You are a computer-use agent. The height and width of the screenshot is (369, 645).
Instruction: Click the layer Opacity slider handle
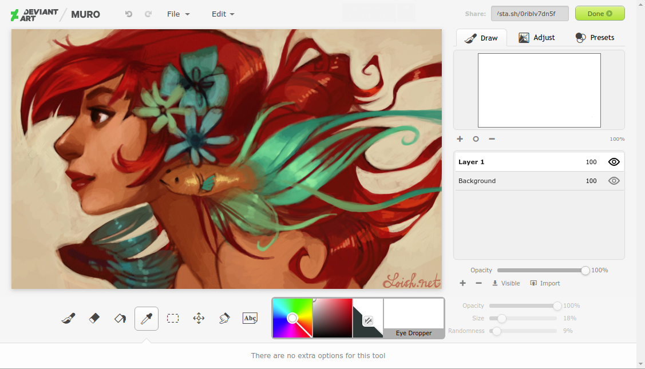point(585,270)
